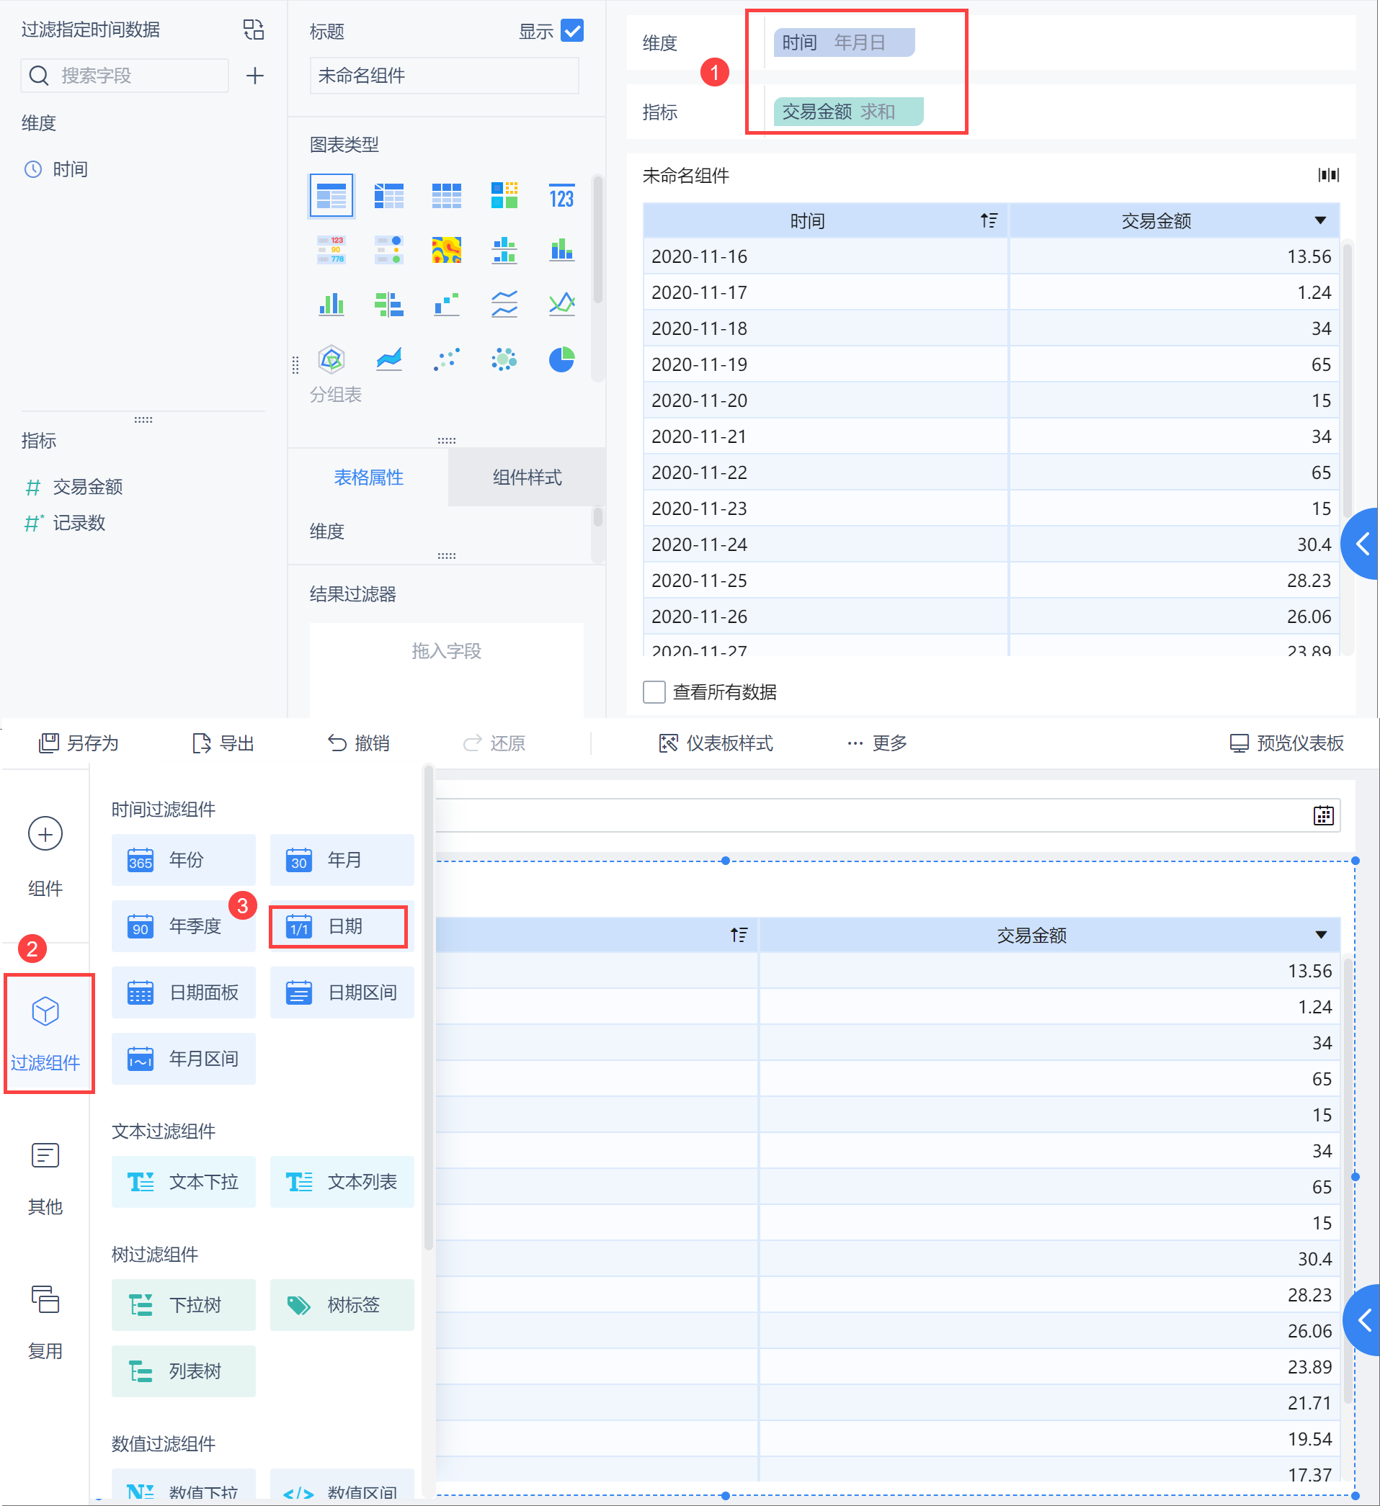1380x1506 pixels.
Task: Add the 日期面板 date panel filter
Action: 183,992
